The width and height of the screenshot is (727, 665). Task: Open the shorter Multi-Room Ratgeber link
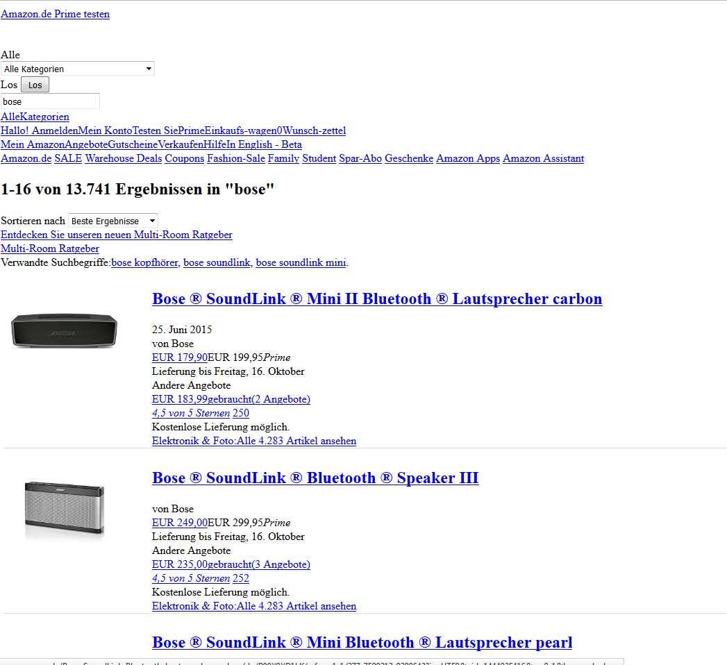click(50, 249)
